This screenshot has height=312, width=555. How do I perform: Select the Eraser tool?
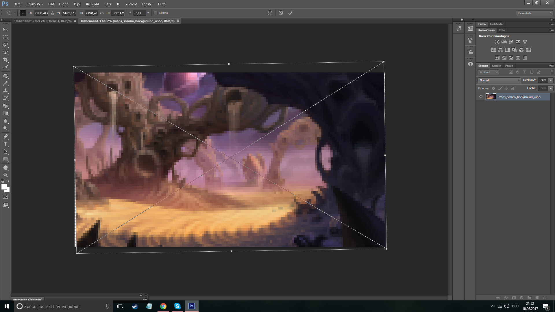point(5,106)
